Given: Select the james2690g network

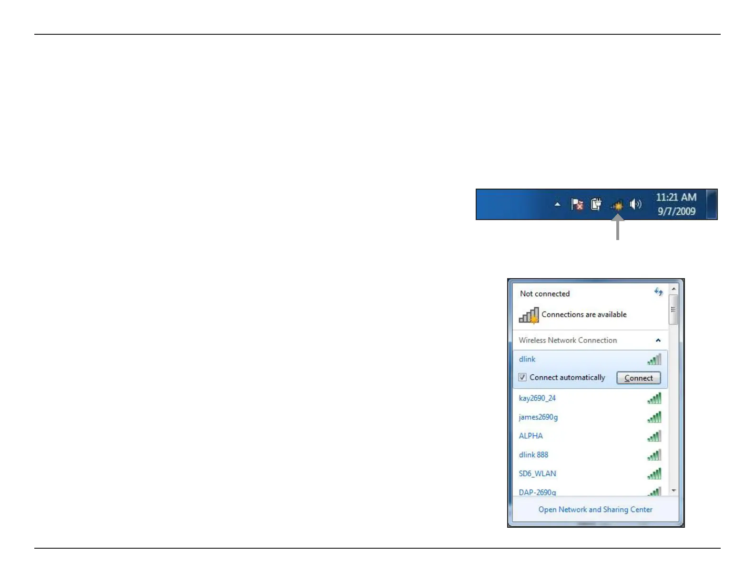Looking at the screenshot, I should point(590,417).
